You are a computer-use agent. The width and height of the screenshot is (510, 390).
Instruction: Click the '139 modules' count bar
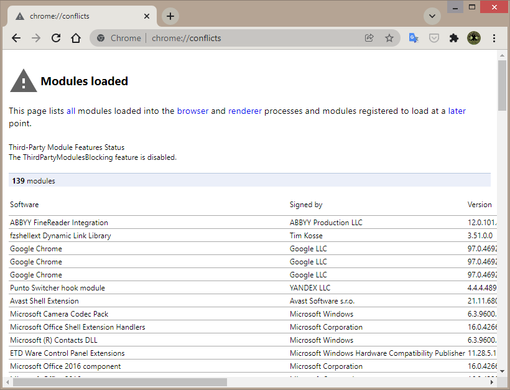(x=249, y=180)
